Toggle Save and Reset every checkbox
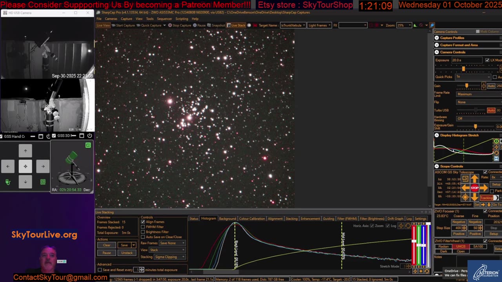 [100, 270]
